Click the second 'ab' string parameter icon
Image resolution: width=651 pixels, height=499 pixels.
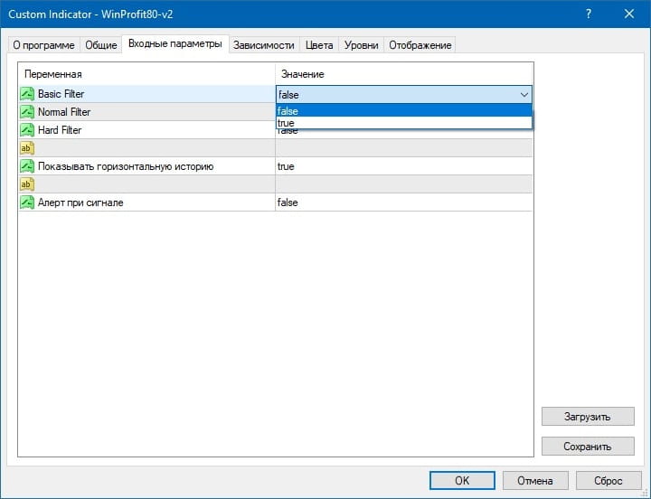tap(27, 184)
